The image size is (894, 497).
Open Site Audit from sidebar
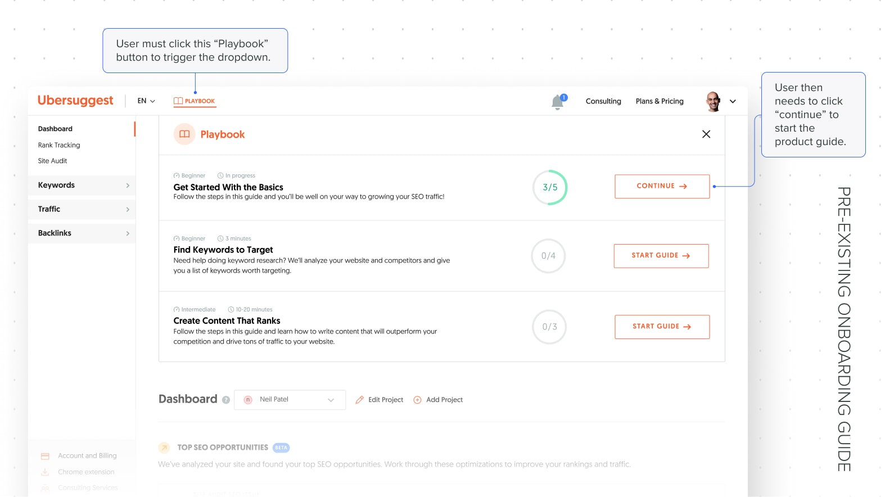52,161
